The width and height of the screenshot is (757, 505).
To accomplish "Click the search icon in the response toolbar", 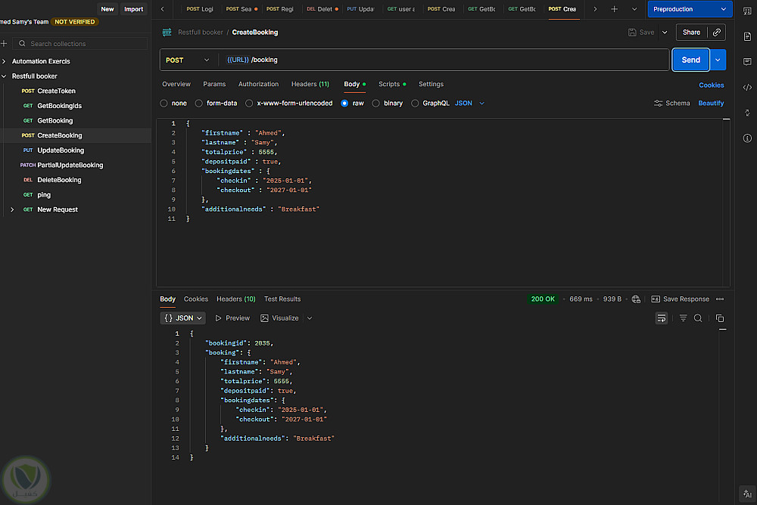I will point(698,318).
